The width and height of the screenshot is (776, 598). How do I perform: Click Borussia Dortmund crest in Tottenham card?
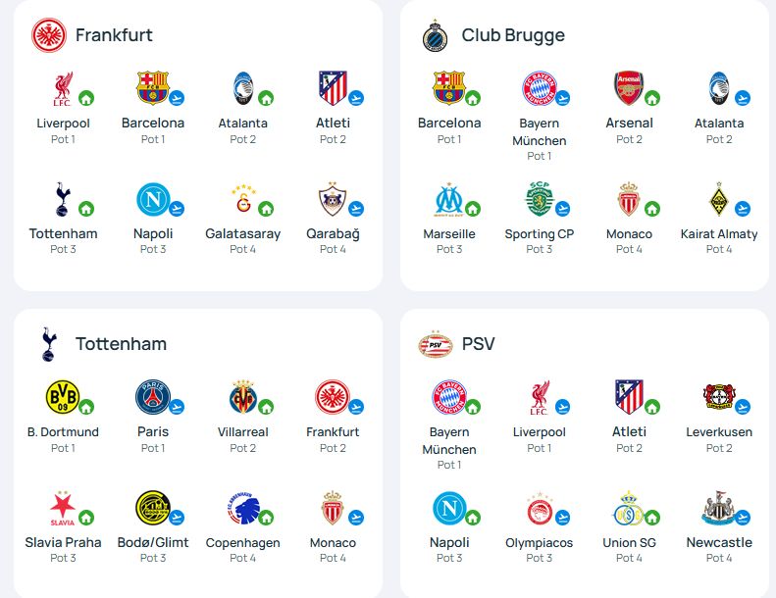63,397
